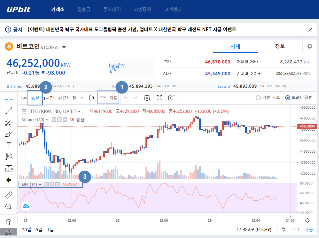
Task: Enter fullscreen chart mode
Action: (159, 98)
